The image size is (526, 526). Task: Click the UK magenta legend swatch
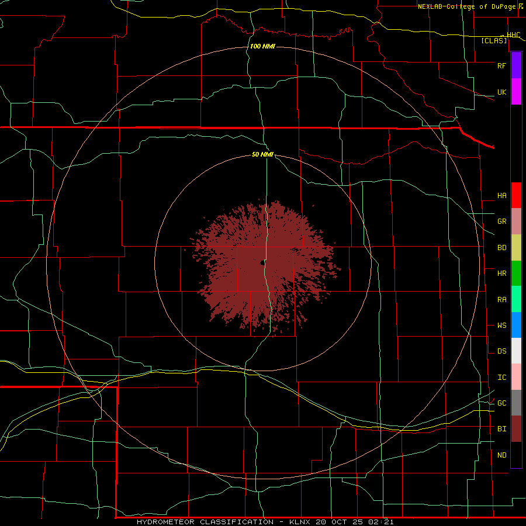(516, 91)
